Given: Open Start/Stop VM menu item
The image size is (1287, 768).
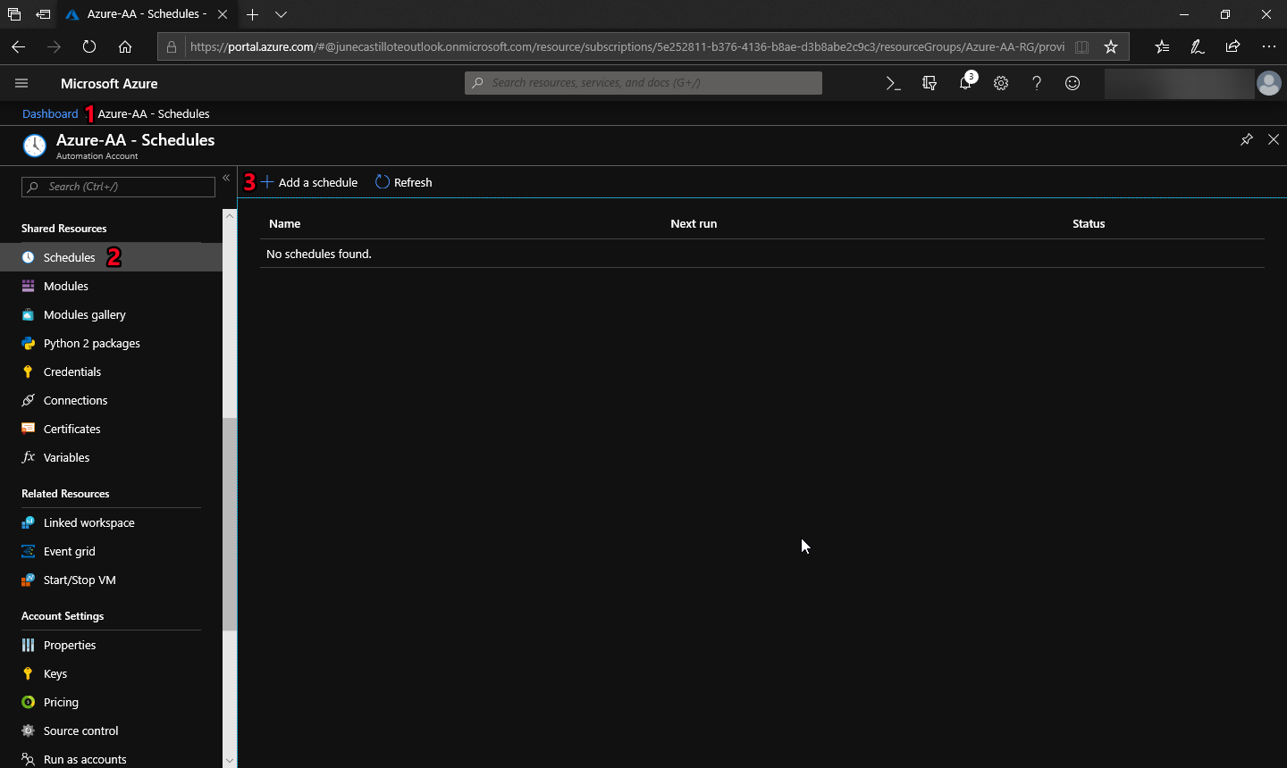Looking at the screenshot, I should point(80,580).
